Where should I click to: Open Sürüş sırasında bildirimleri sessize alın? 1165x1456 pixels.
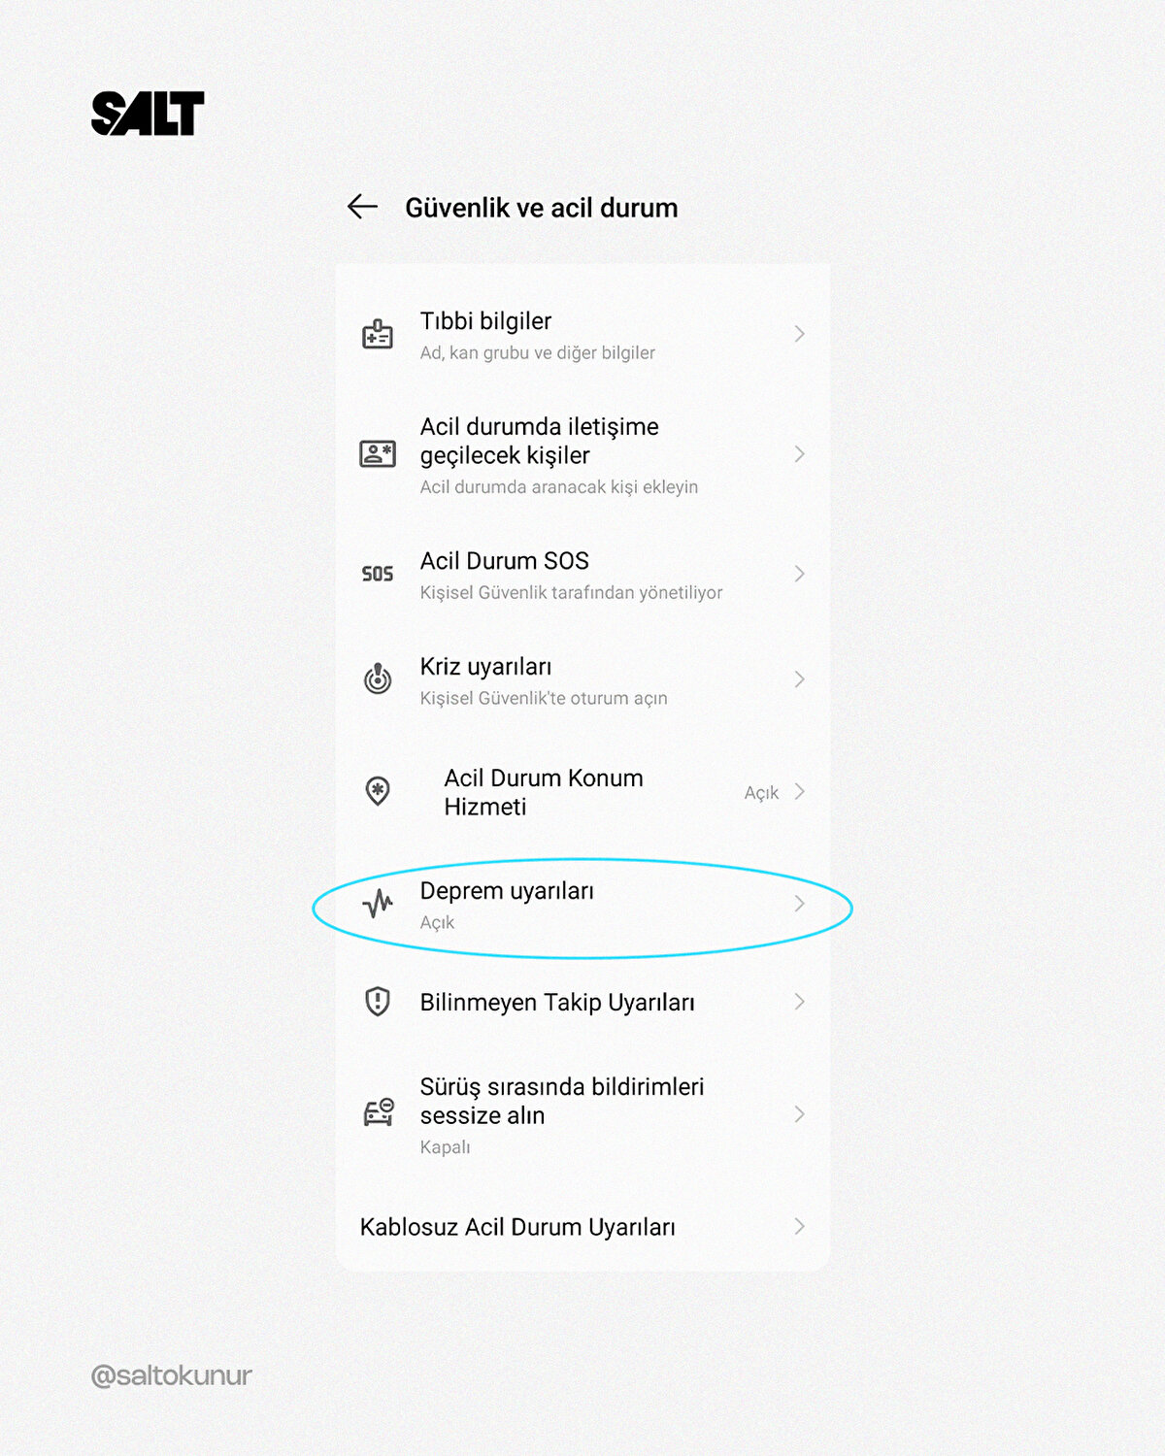click(x=562, y=1101)
